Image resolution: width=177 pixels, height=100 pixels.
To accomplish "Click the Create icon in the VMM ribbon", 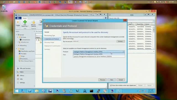I will (x=18, y=23).
